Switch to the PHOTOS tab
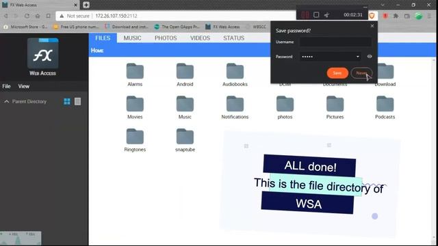438x246 pixels. 166,38
